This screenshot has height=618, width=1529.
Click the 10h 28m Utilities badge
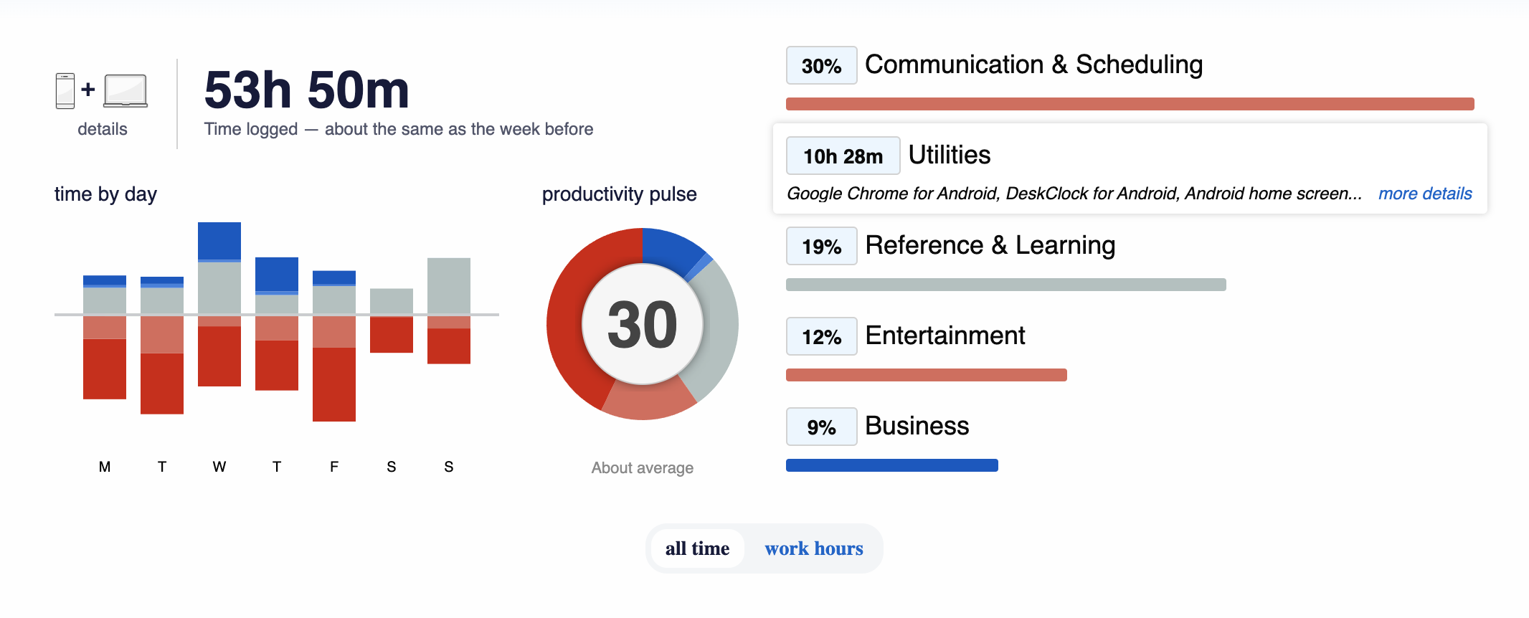pyautogui.click(x=843, y=156)
